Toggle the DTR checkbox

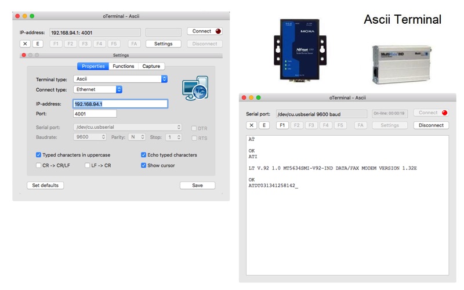coord(194,128)
